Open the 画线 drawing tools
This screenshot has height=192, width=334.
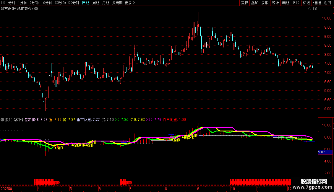286,3
